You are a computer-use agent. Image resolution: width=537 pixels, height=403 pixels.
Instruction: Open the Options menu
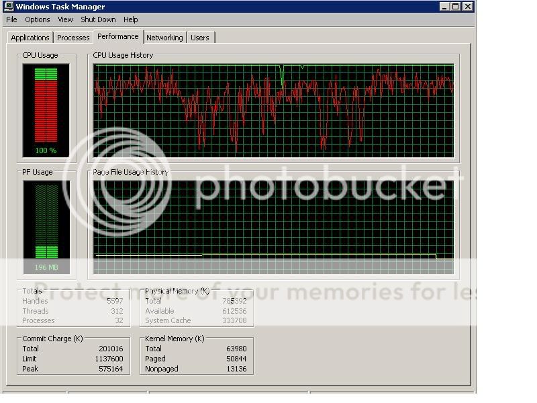click(x=38, y=19)
